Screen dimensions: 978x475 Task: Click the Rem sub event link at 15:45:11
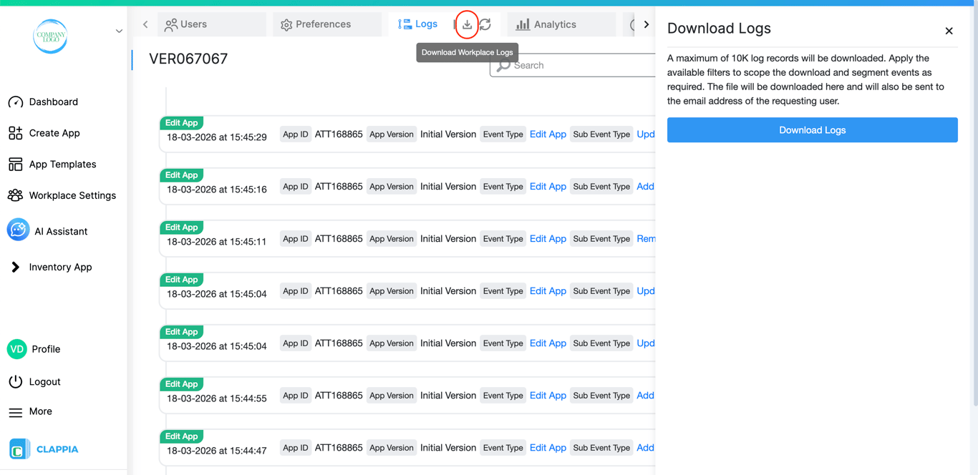click(x=646, y=239)
